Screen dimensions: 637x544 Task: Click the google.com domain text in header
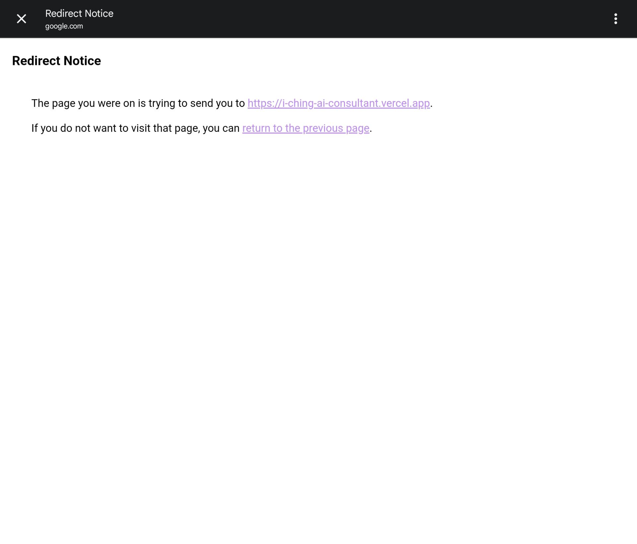(x=64, y=26)
